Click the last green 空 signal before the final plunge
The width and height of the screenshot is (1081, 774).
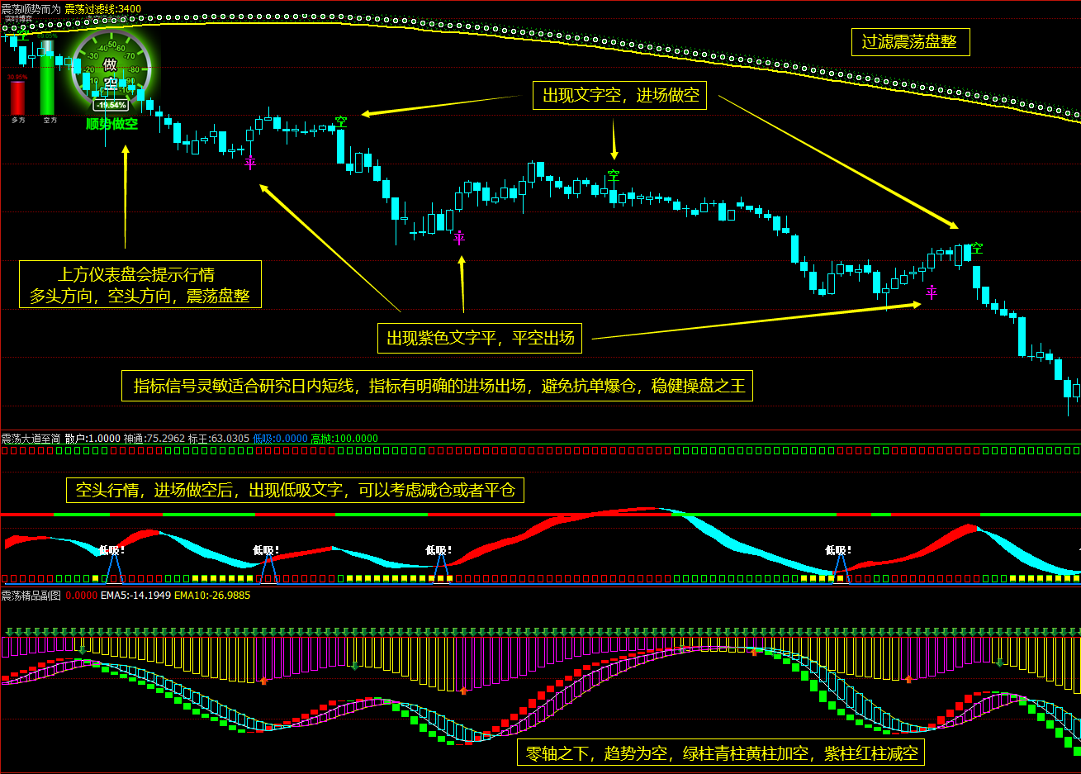point(977,248)
